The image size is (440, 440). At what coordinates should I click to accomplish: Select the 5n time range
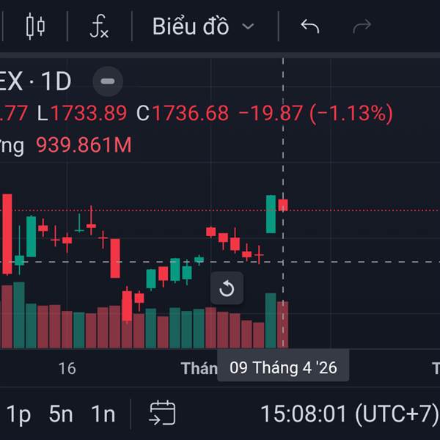(61, 414)
